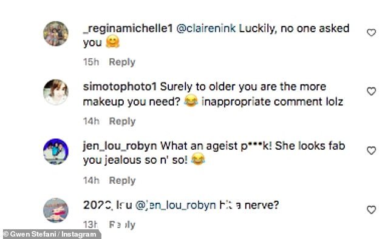Open simotophoto1's avatar
This screenshot has height=239, width=385.
pos(56,92)
